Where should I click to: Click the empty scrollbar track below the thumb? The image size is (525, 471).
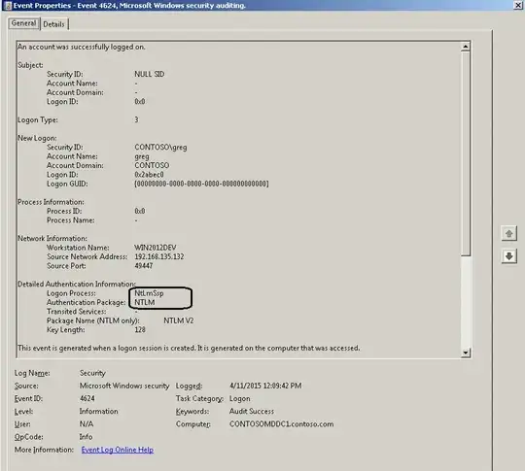466,302
